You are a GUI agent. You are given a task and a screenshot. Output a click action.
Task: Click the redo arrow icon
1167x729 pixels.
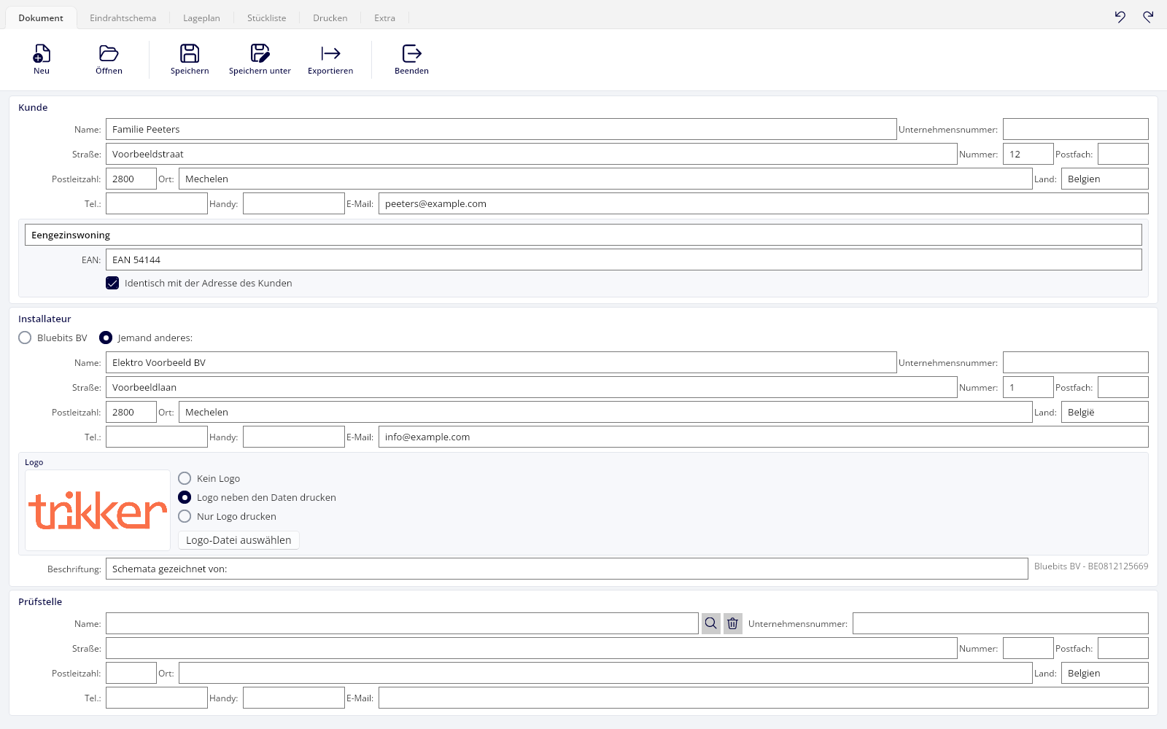[1148, 17]
